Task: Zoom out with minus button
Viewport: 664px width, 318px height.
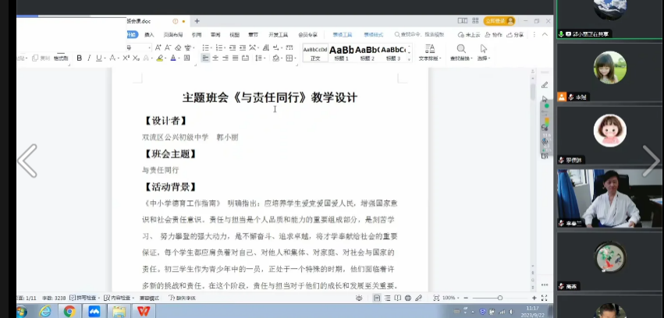Action: (x=467, y=298)
